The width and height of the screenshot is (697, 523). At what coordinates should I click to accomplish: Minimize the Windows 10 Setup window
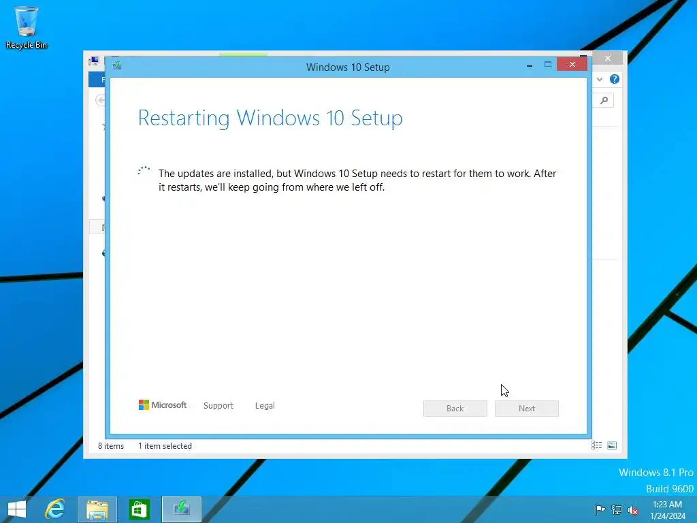tap(530, 65)
